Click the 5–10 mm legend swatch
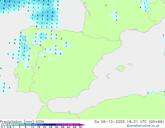This screenshot has height=128, width=165. (28, 125)
